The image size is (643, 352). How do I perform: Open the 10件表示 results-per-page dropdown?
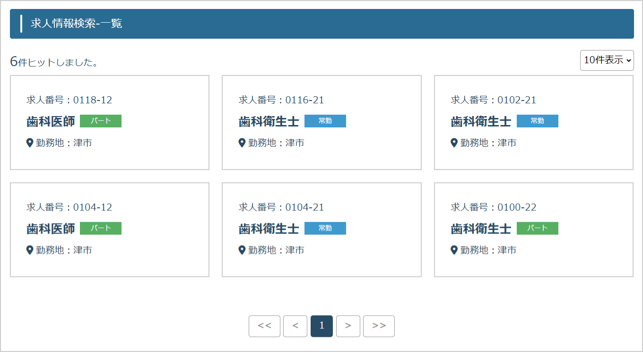(607, 60)
